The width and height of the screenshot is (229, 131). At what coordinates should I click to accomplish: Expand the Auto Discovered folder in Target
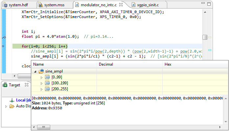pyautogui.click(x=6, y=106)
